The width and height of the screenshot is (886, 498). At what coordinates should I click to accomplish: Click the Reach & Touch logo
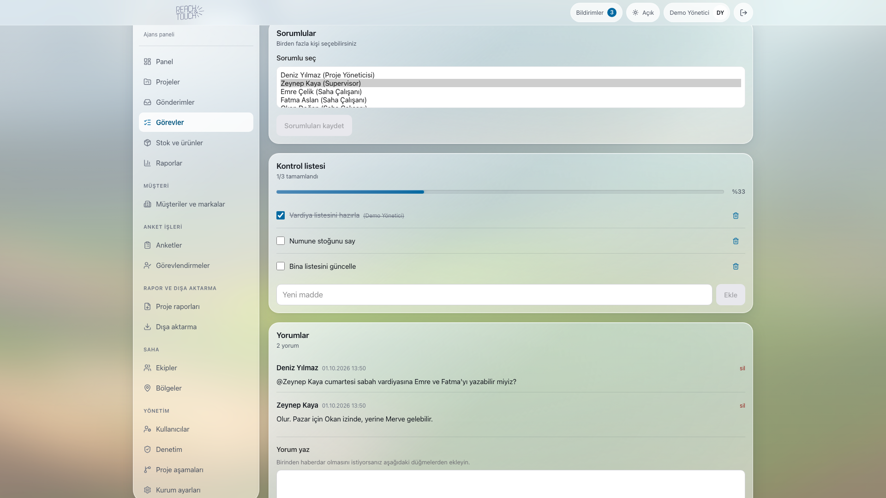[190, 12]
